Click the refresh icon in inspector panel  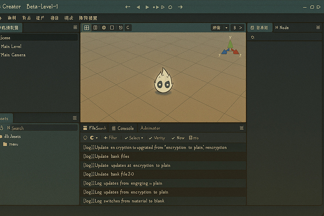click(253, 37)
